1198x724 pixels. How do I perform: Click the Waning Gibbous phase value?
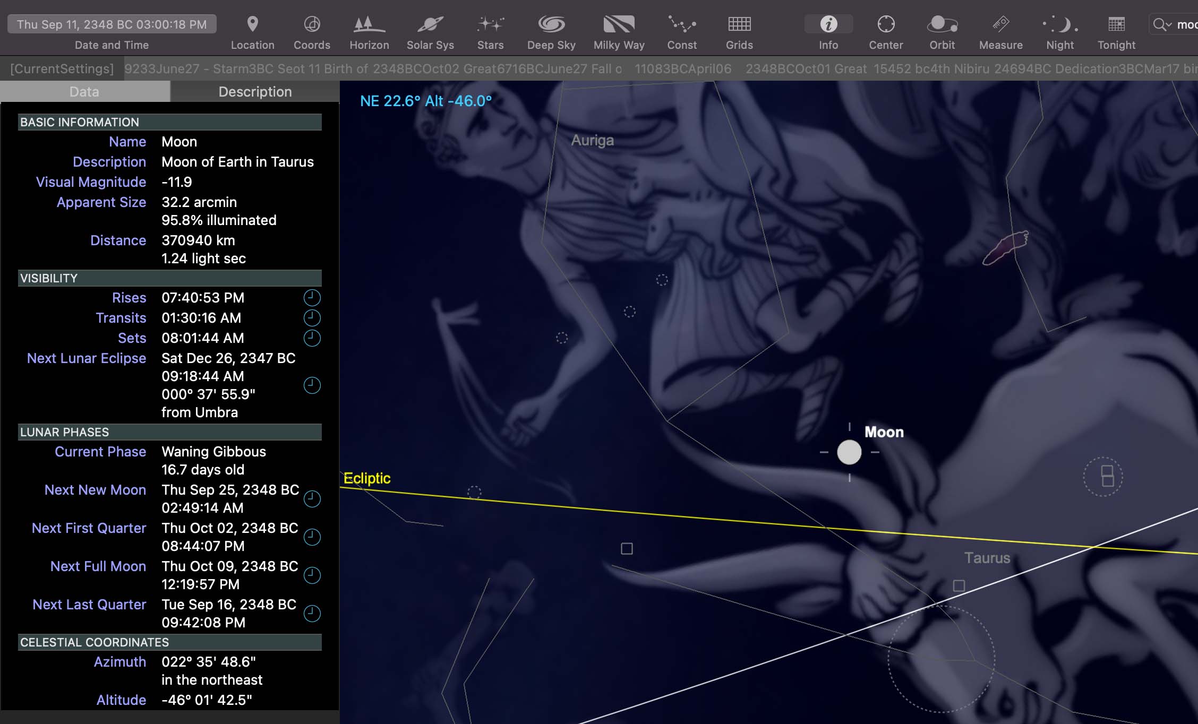tap(213, 452)
